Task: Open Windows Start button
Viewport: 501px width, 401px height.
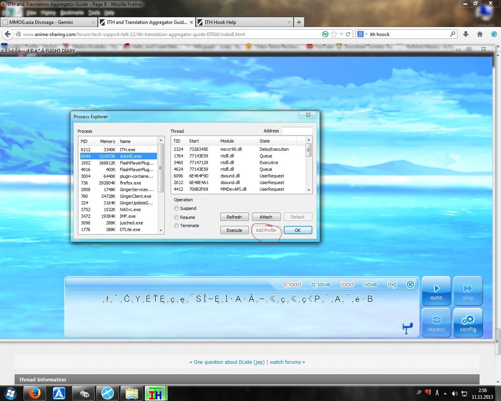Action: (11, 393)
